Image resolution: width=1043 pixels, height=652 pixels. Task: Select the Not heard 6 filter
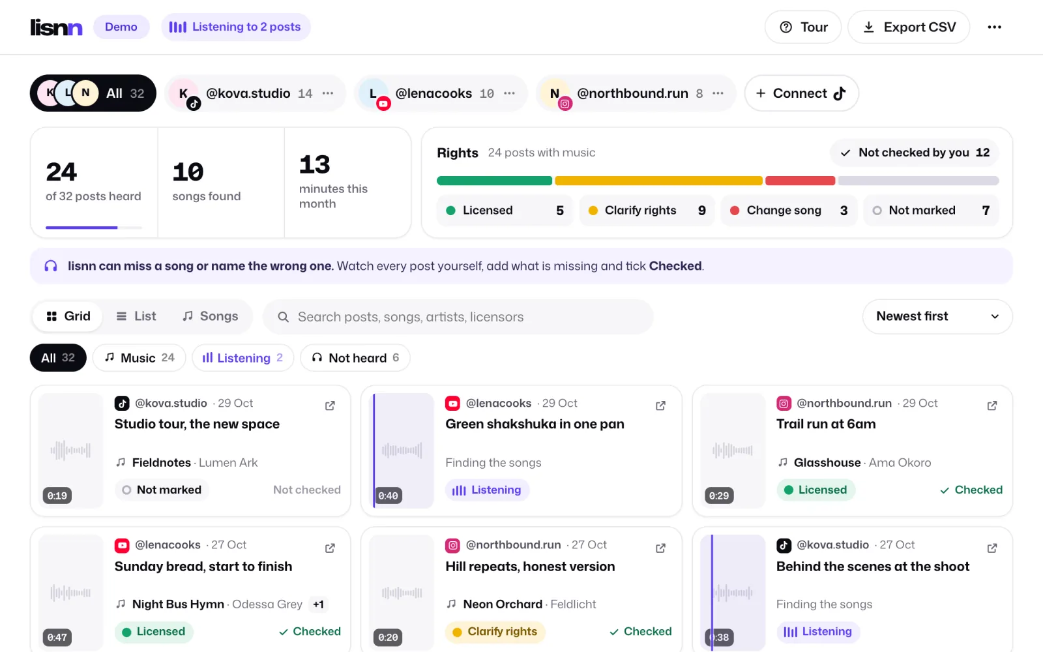pyautogui.click(x=355, y=358)
